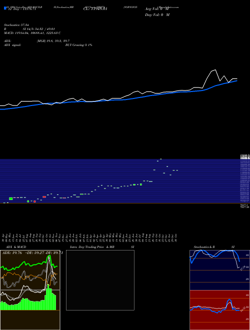Image resolution: width=250 pixels, height=330 pixels.
Task: Click the red RSI panel
Action: pos(219,310)
